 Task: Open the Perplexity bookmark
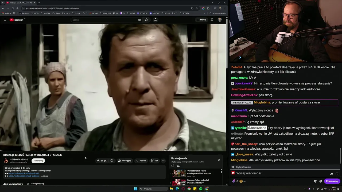coord(24,13)
